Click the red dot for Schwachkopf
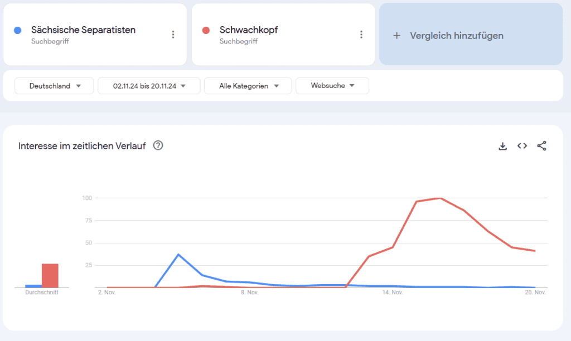 (x=206, y=30)
